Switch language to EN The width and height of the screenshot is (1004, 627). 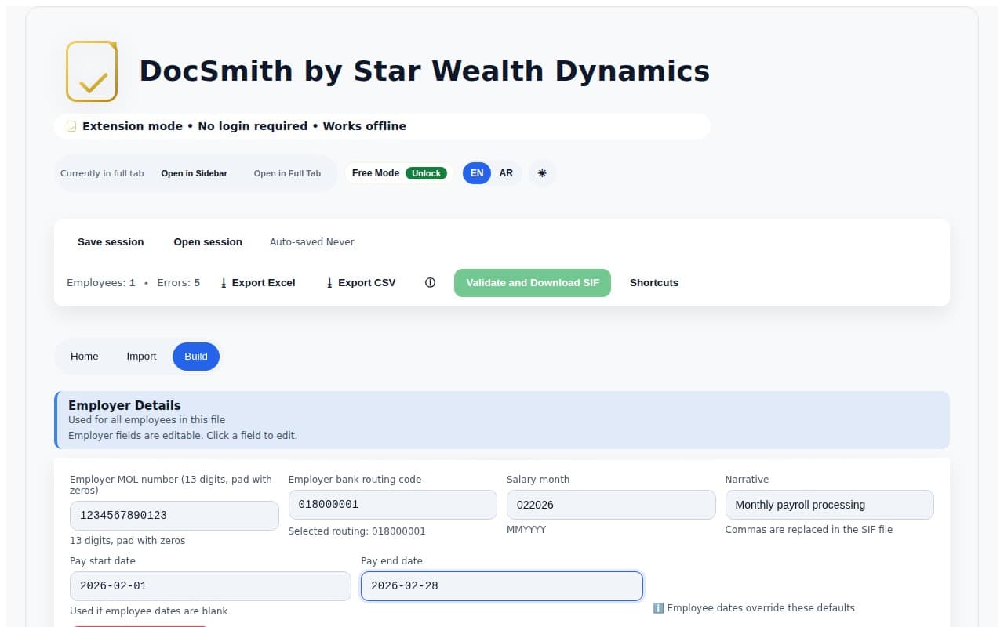pos(476,173)
